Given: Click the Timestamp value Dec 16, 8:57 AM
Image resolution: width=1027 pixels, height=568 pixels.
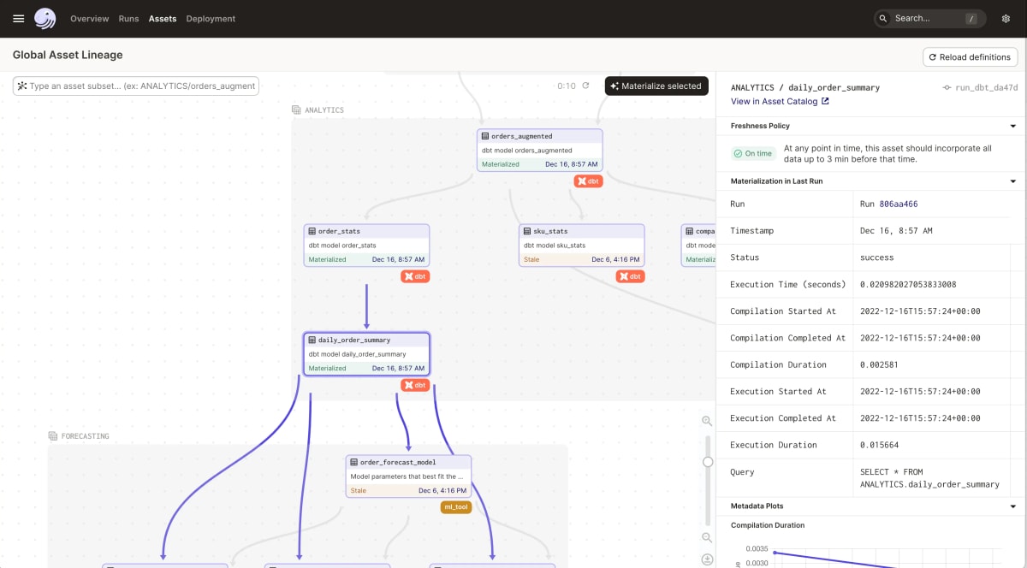Looking at the screenshot, I should pos(896,231).
